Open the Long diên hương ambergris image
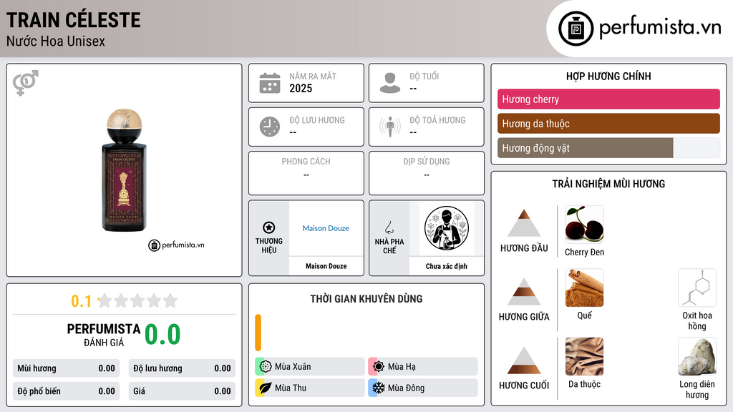Screen dimensions: 733x412 [x=697, y=356]
